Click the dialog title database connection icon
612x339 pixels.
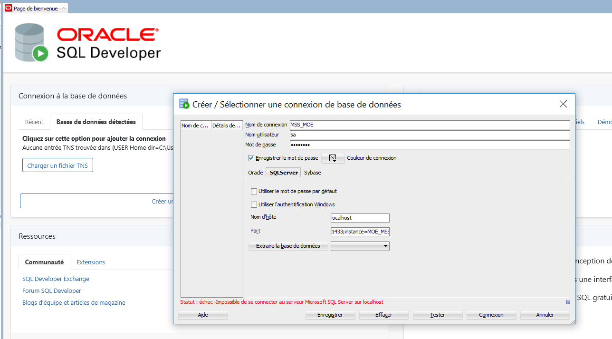coord(184,104)
